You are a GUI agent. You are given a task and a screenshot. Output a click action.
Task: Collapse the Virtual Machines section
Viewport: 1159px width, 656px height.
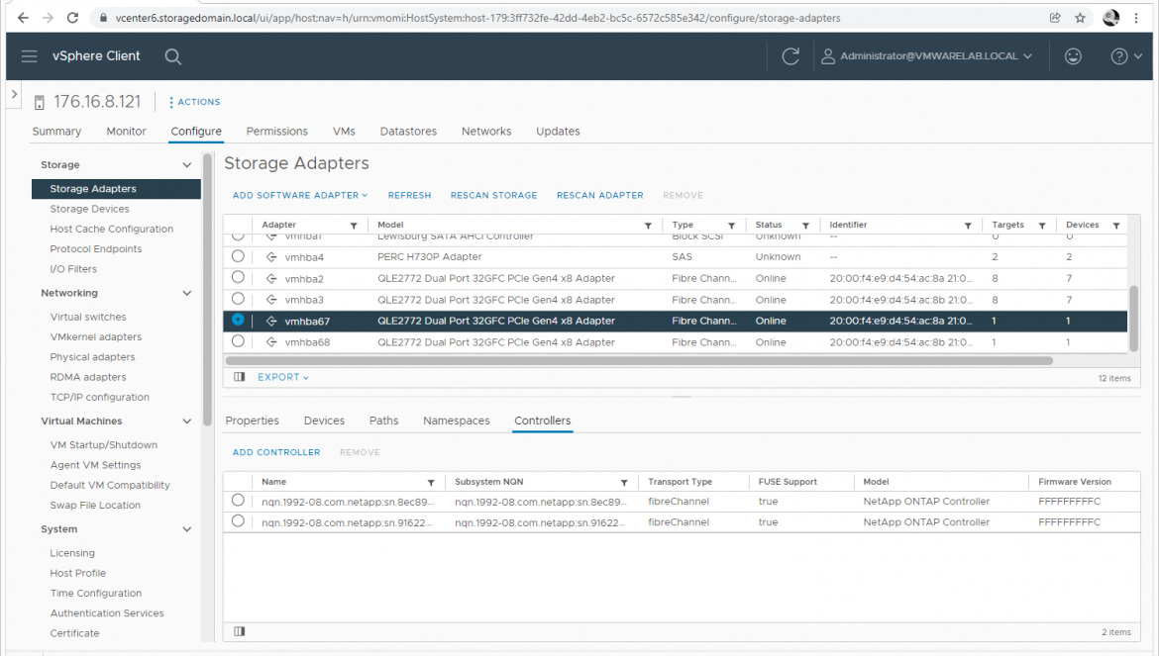(x=187, y=422)
